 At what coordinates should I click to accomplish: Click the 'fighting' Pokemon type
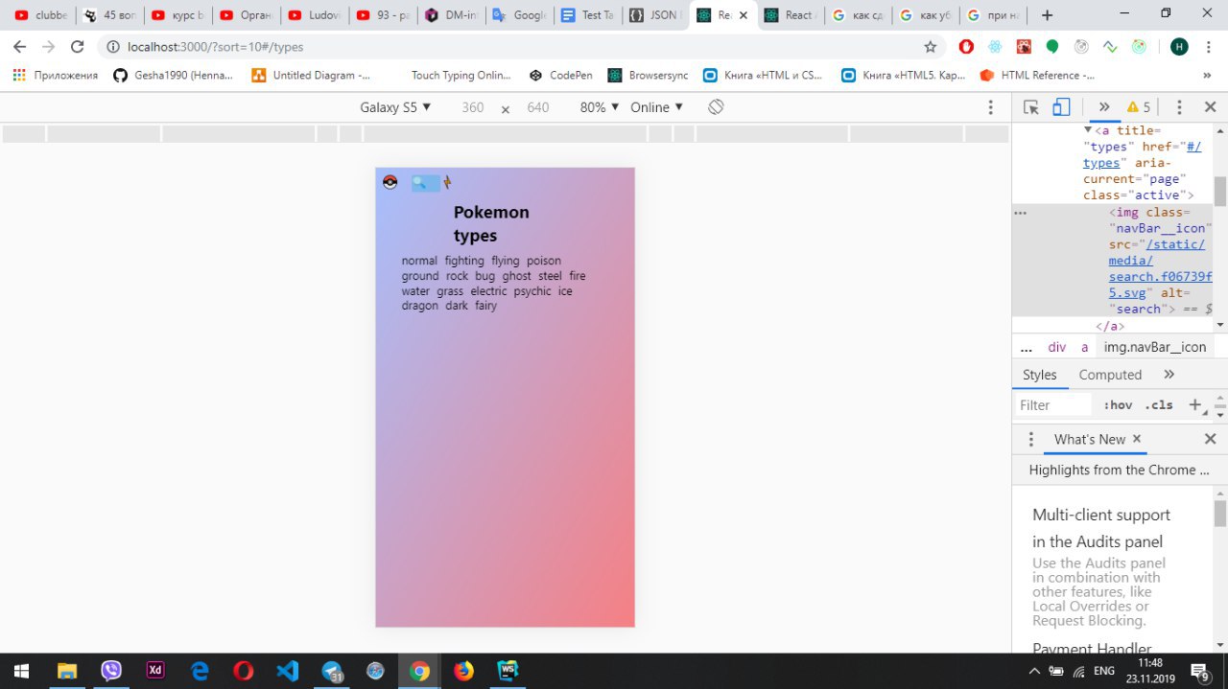464,261
